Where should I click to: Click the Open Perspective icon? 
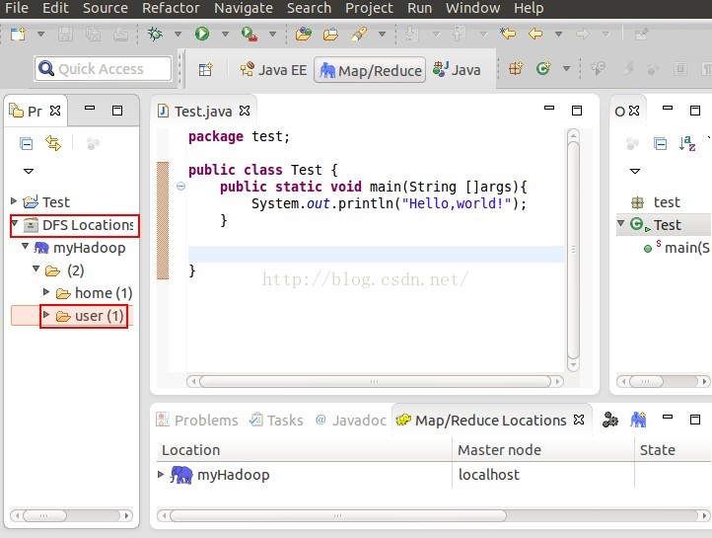[x=205, y=69]
